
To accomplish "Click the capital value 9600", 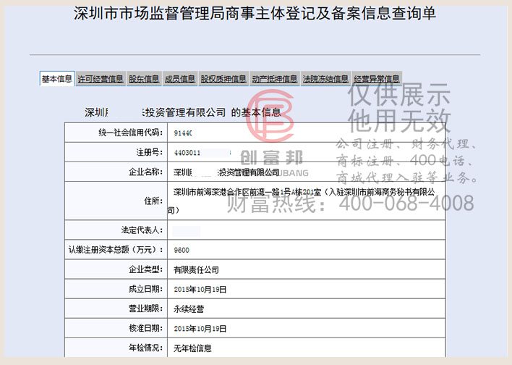I will click(x=182, y=250).
